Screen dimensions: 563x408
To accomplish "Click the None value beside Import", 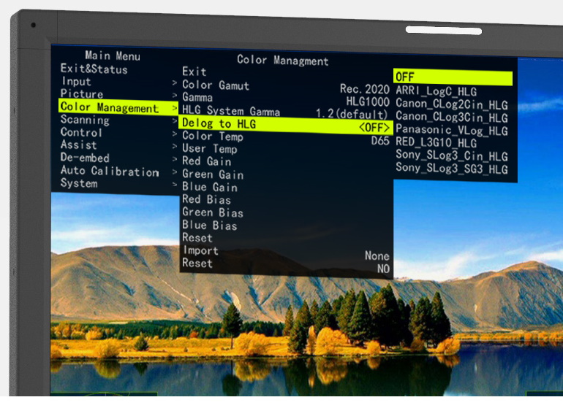I will 377,255.
